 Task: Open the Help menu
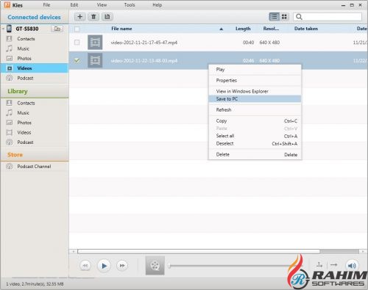[158, 5]
